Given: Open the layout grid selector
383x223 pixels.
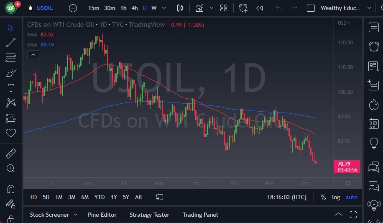Looking at the screenshot, I should coord(224,8).
